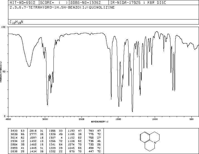Click the 775 peak table entry
The width and height of the screenshot is (199, 154).
click(91, 134)
